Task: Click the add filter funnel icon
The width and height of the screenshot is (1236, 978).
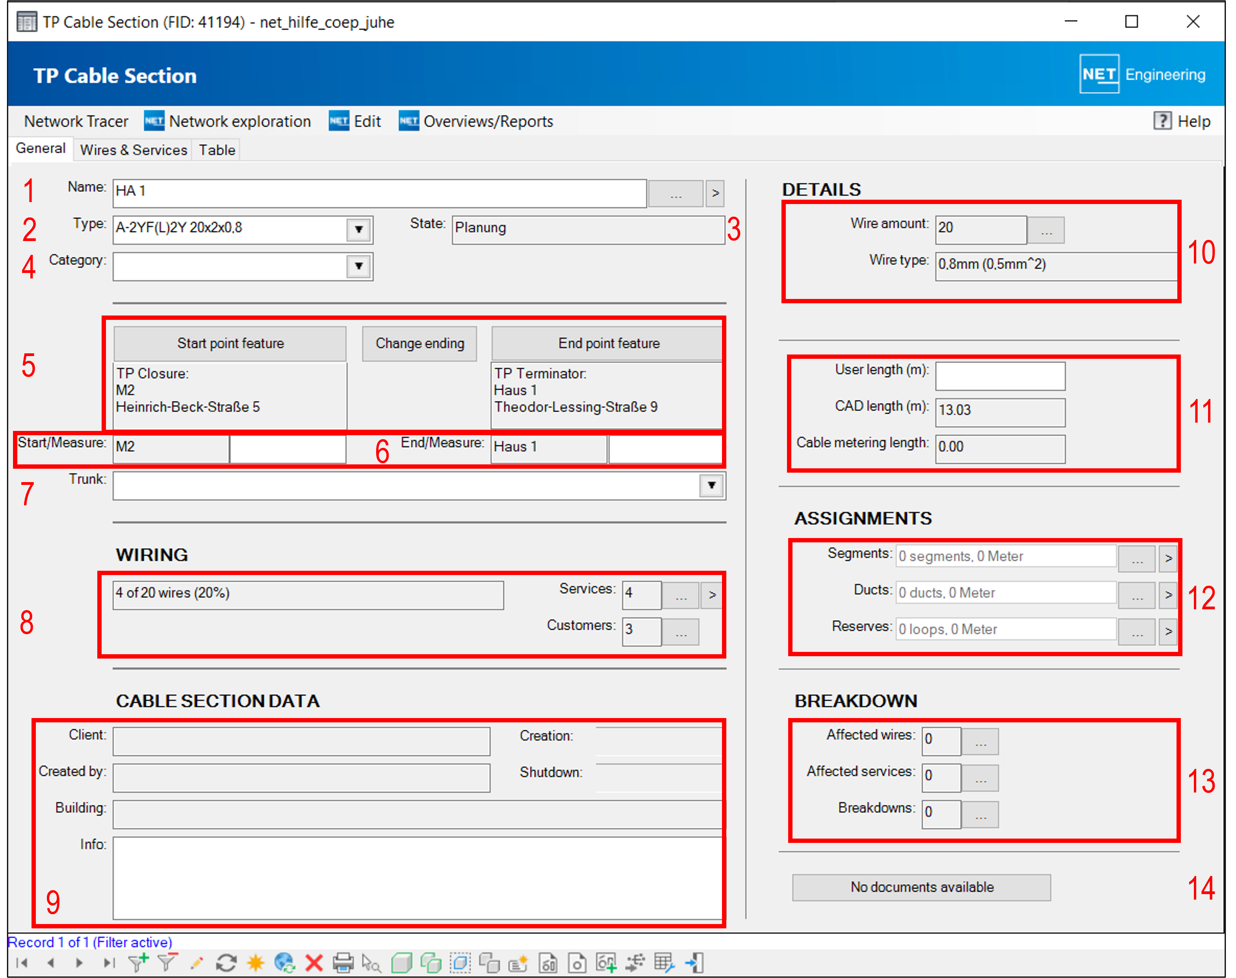Action: point(138,963)
